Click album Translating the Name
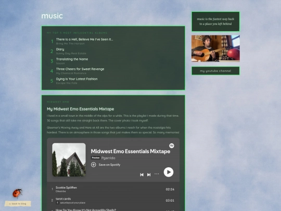Screen dimensions: 281x211 pyautogui.click(x=72, y=59)
